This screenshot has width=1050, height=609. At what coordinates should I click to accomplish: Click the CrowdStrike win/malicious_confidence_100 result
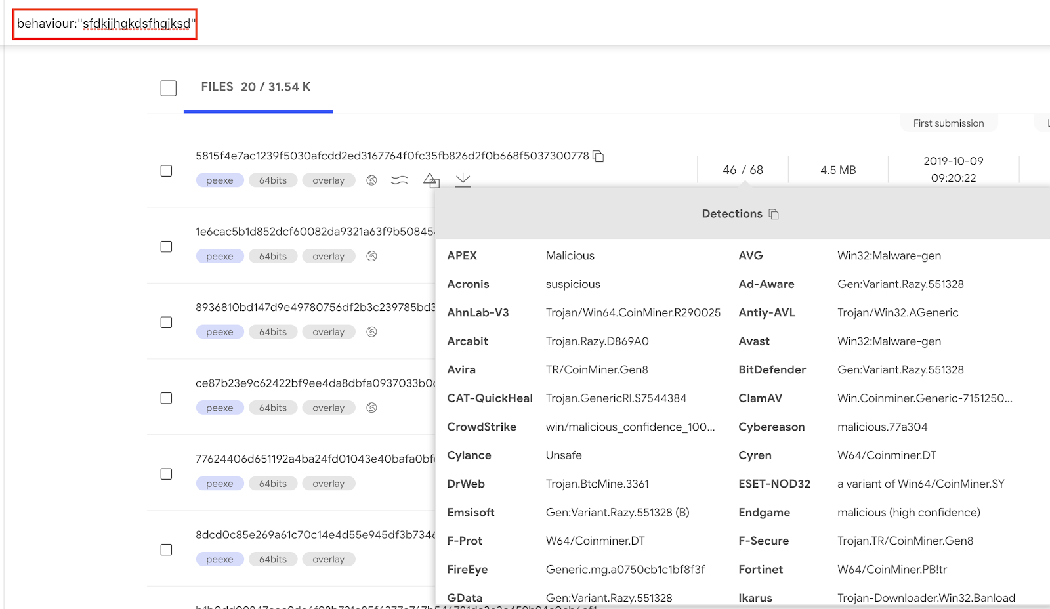631,427
